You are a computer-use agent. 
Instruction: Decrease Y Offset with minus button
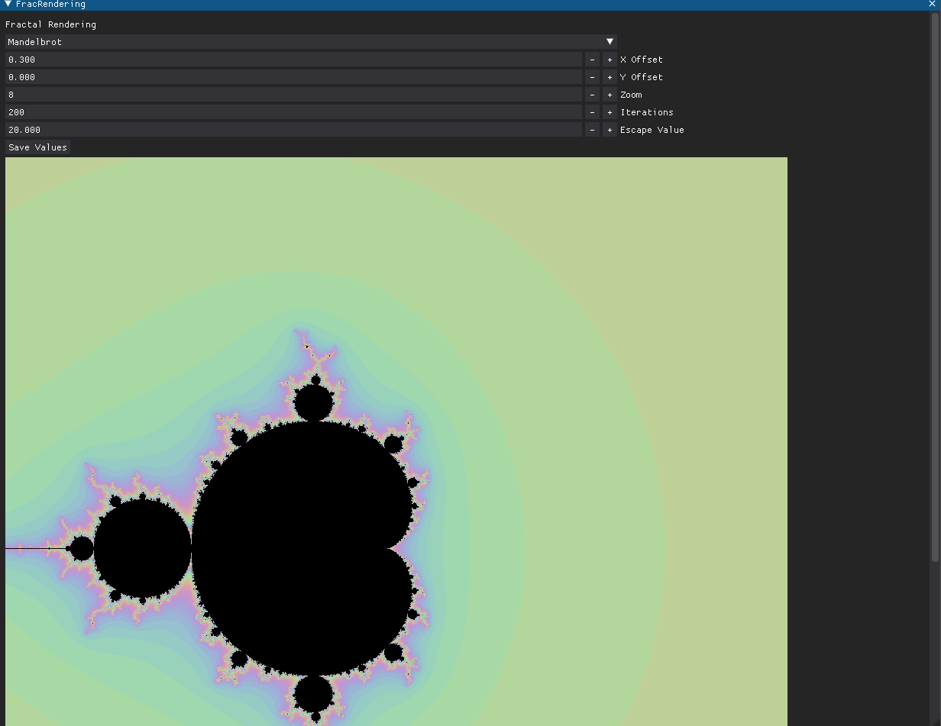(592, 77)
